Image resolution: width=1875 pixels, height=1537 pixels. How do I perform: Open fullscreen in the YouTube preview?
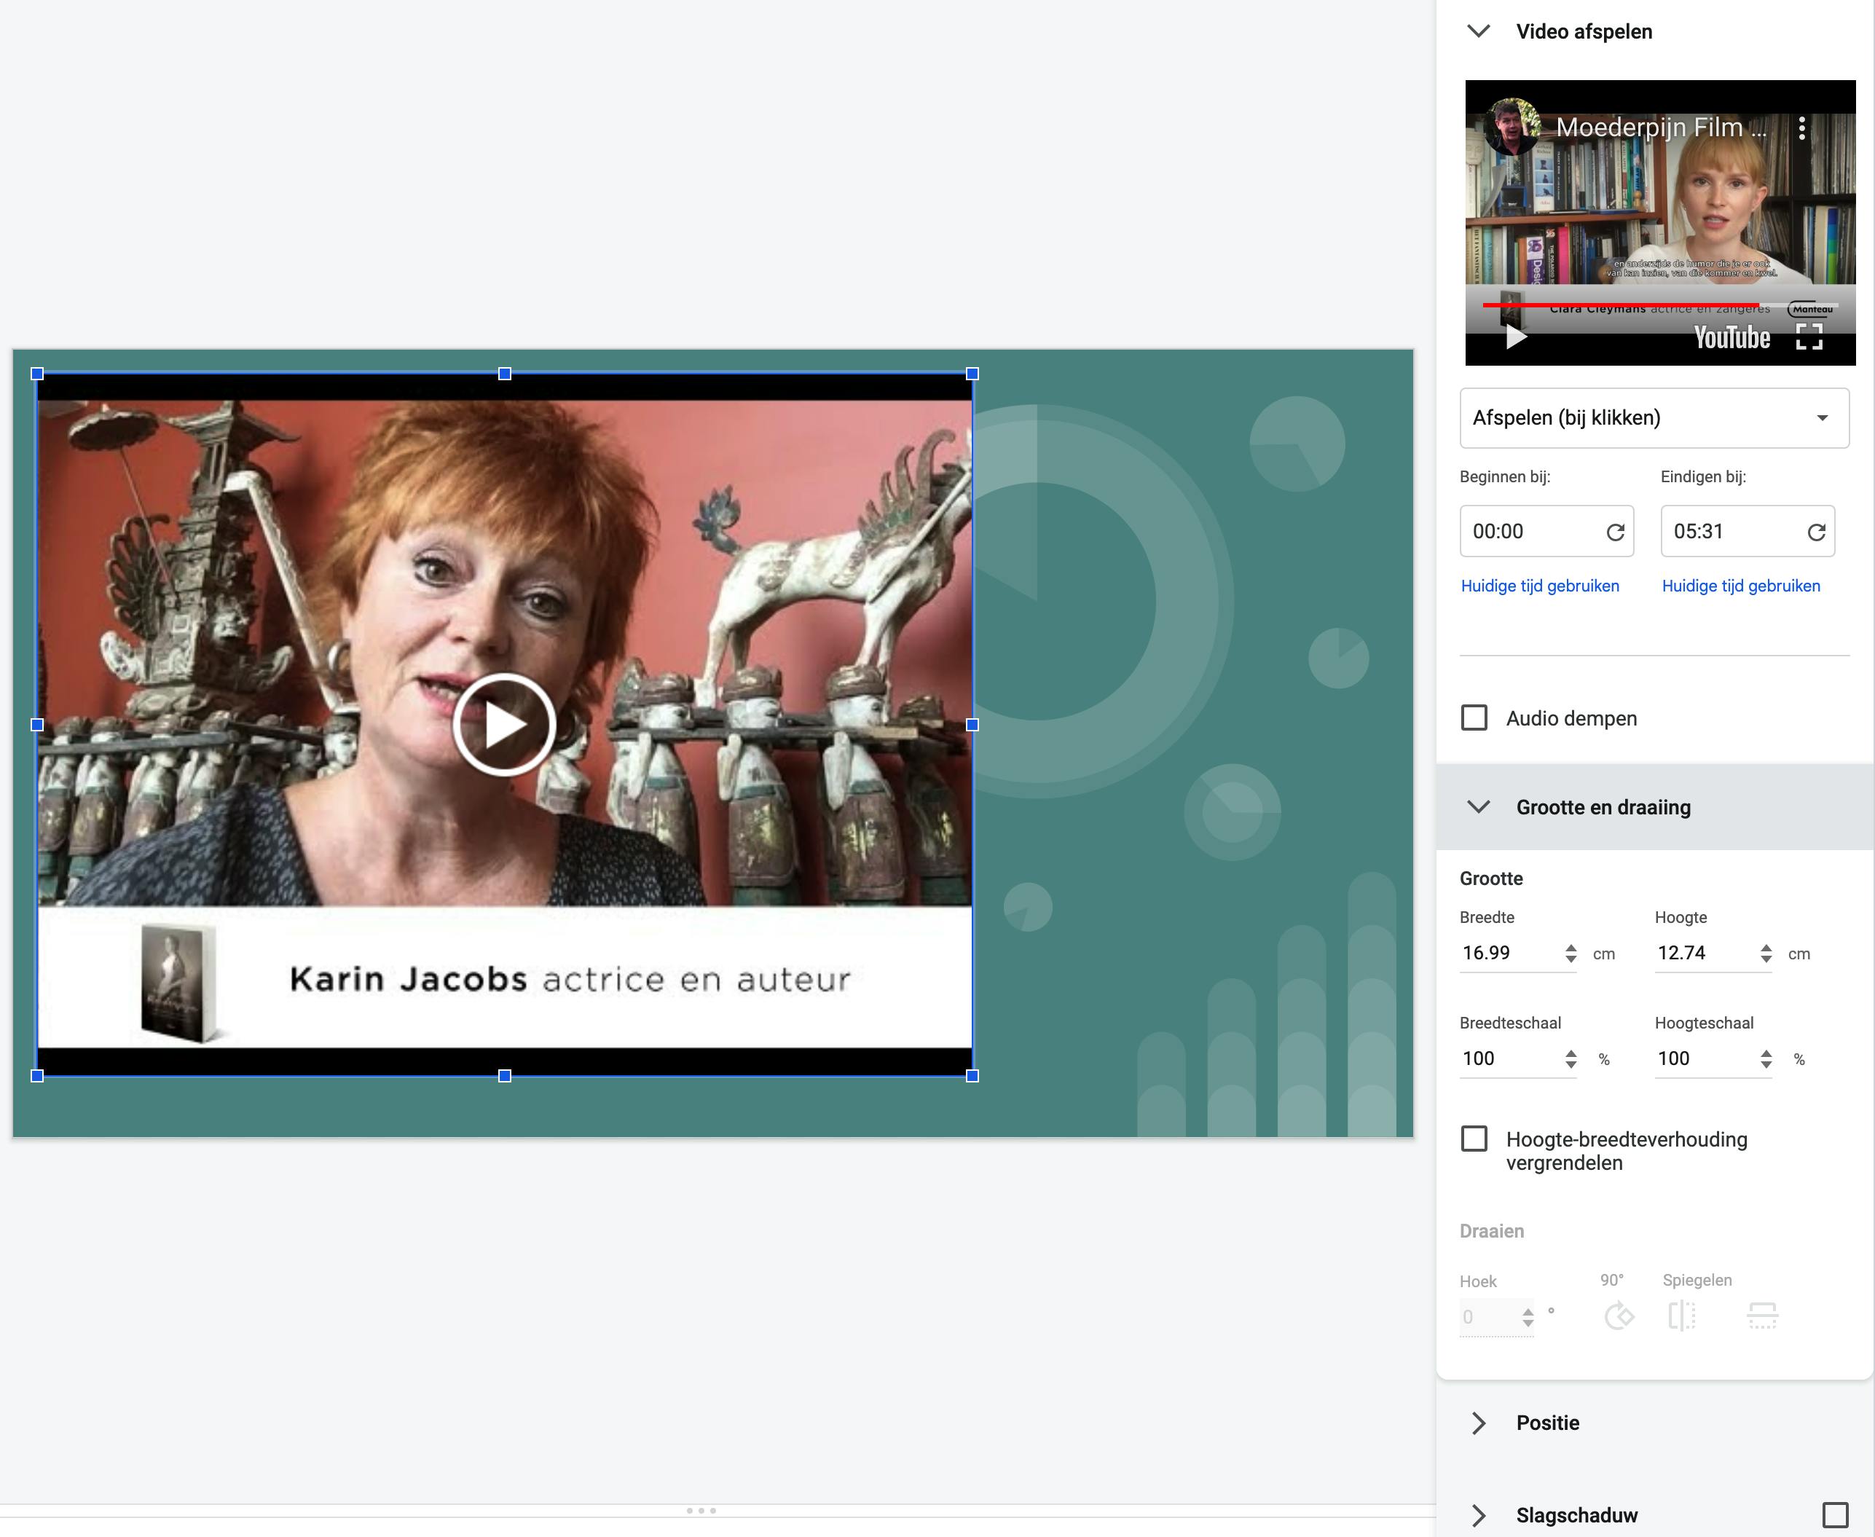click(x=1809, y=337)
